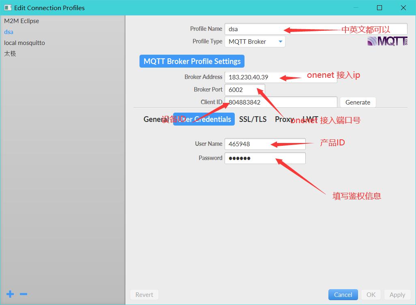Click the User Name label
The image size is (416, 305).
coord(209,144)
